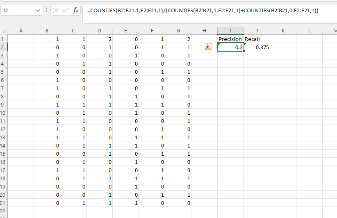The height and width of the screenshot is (218, 337).
Task: Select empty cell H1
Action: pyautogui.click(x=205, y=39)
